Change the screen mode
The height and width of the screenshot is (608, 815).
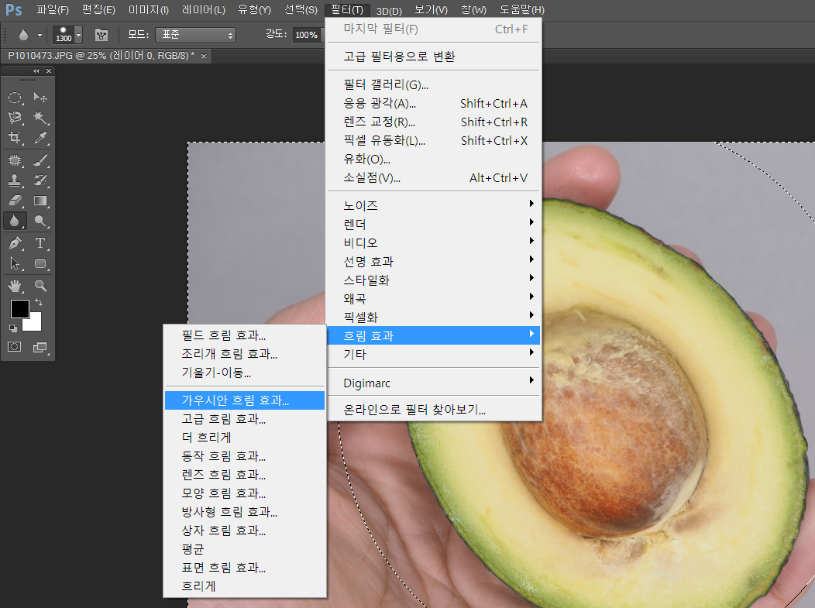[40, 347]
